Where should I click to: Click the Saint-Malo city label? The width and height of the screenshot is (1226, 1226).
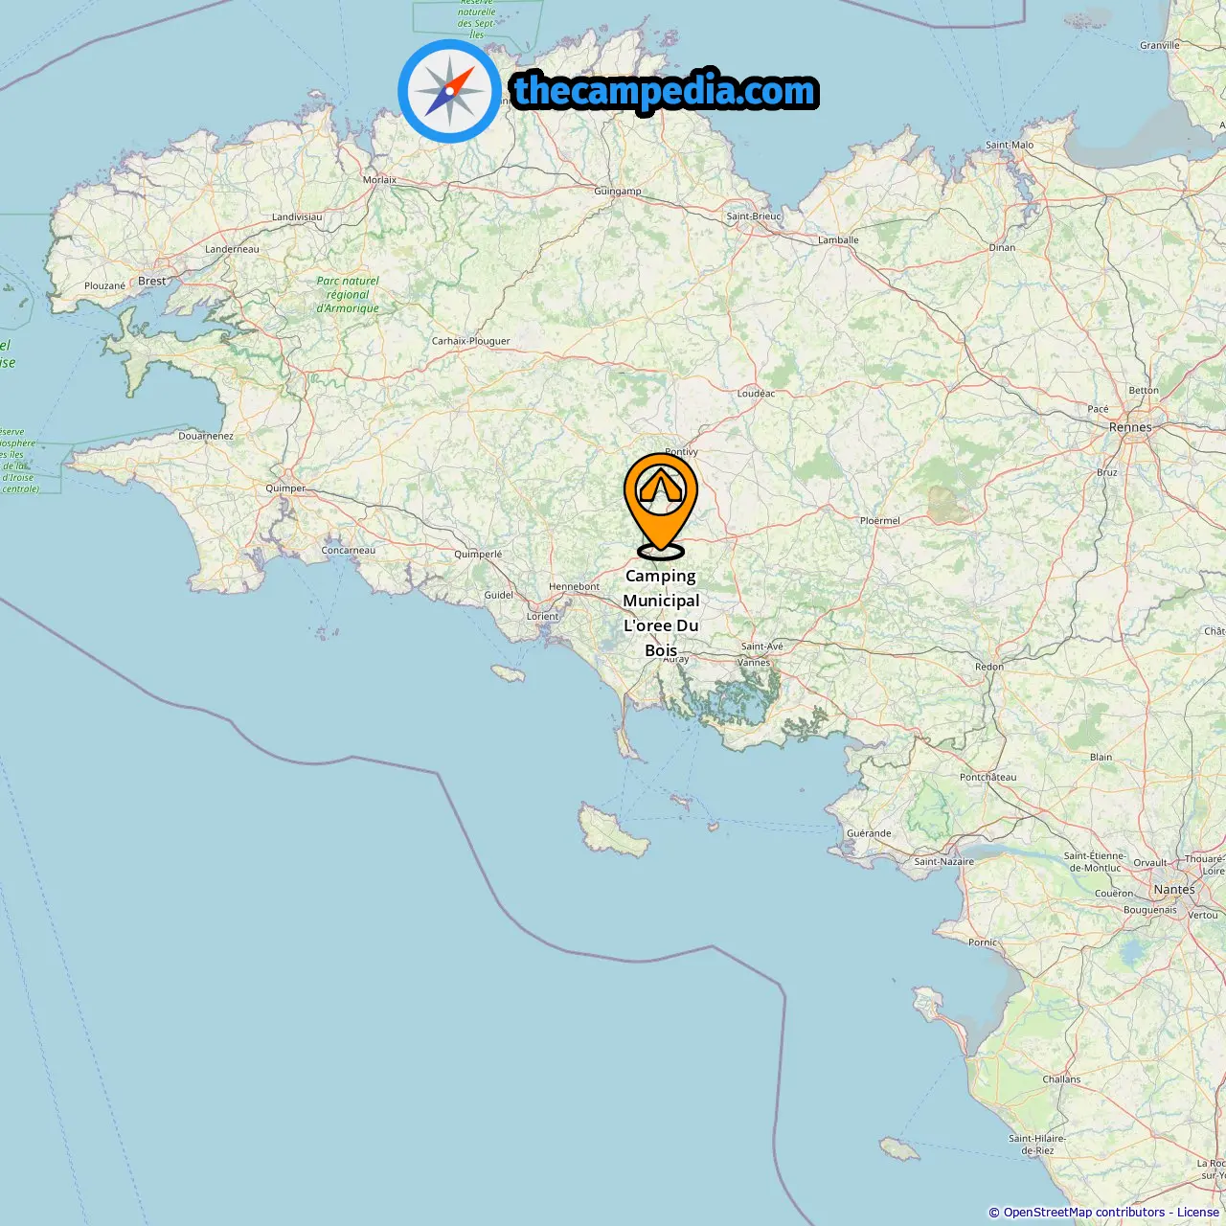pos(1010,145)
